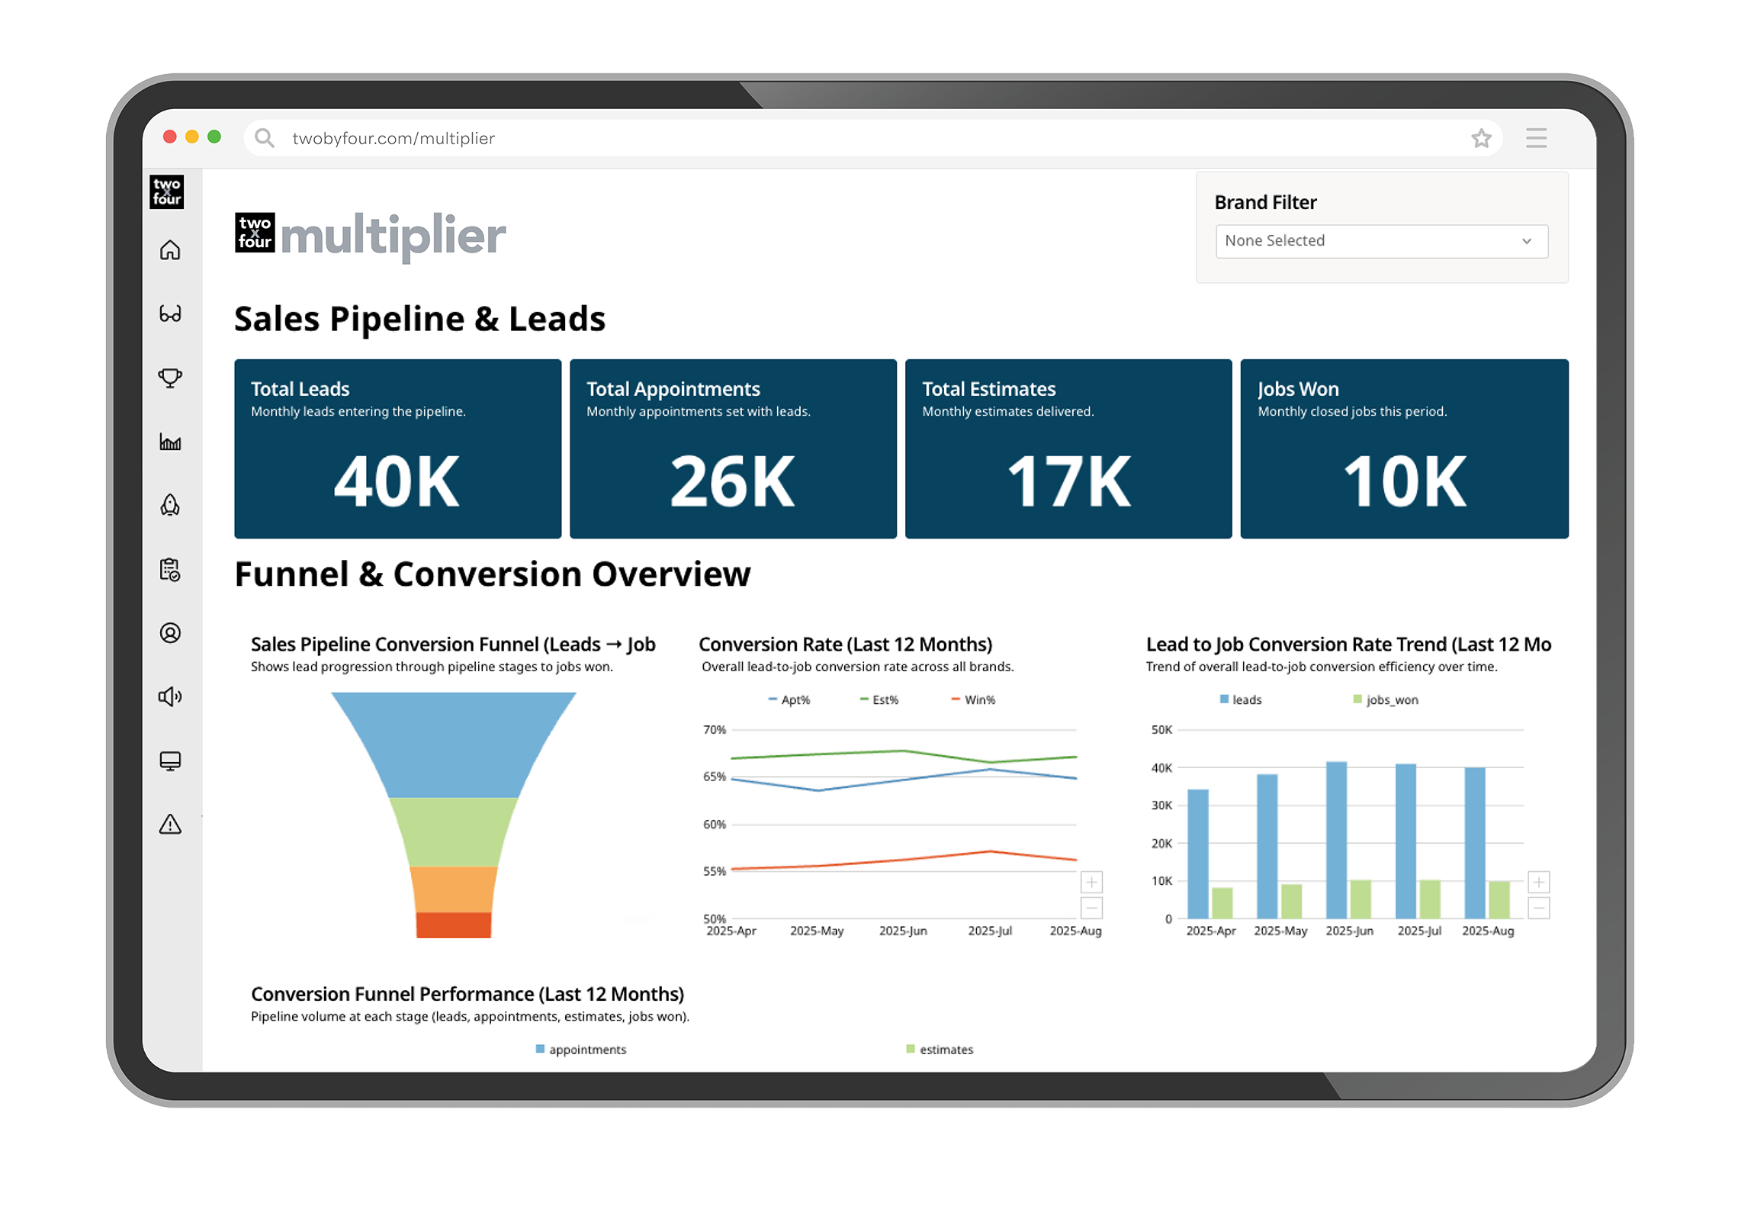Expand the Brand Filter dropdown
Image resolution: width=1754 pixels, height=1222 pixels.
click(x=1381, y=241)
